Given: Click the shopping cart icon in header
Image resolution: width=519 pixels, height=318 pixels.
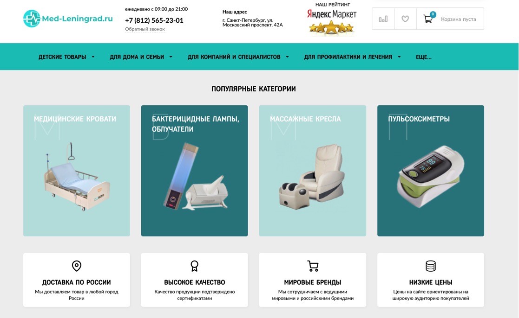Looking at the screenshot, I should pyautogui.click(x=428, y=19).
